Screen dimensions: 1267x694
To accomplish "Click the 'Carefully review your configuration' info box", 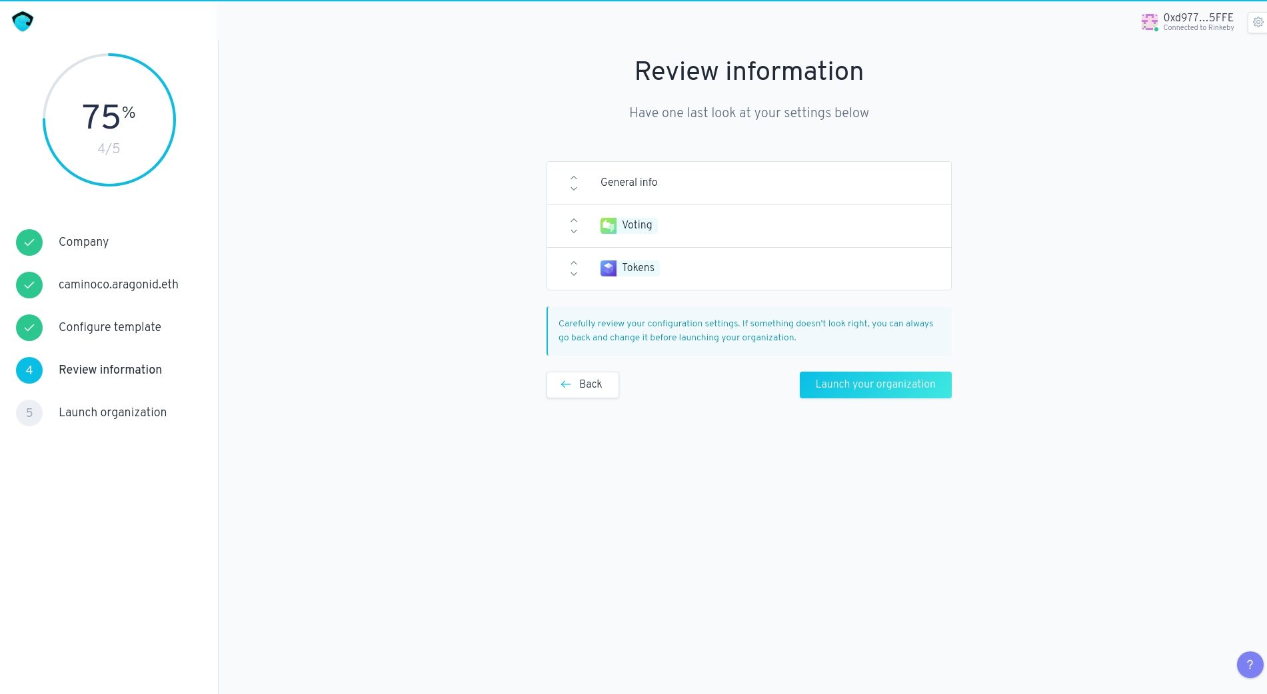I will tap(749, 330).
